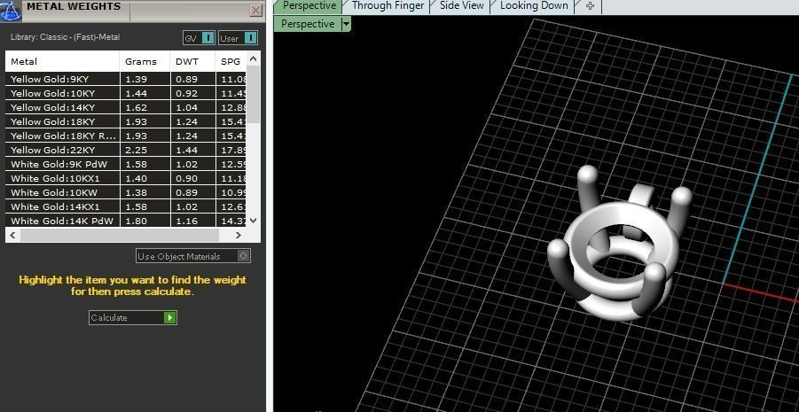799x412 pixels.
Task: Sort by the Grams column header
Action: click(x=145, y=62)
